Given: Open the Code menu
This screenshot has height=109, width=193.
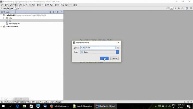Looking at the screenshot, I should 25,5.
